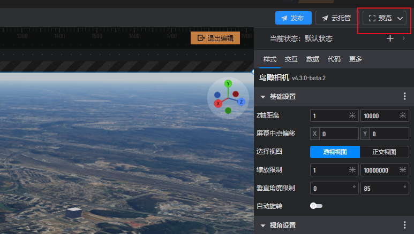Click the red X axis gizmo handle
The height and width of the screenshot is (234, 414).
coord(218,104)
